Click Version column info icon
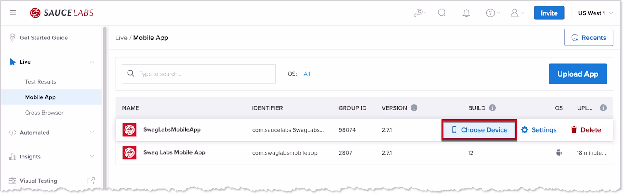Screen dimensions: 623x194 point(414,108)
